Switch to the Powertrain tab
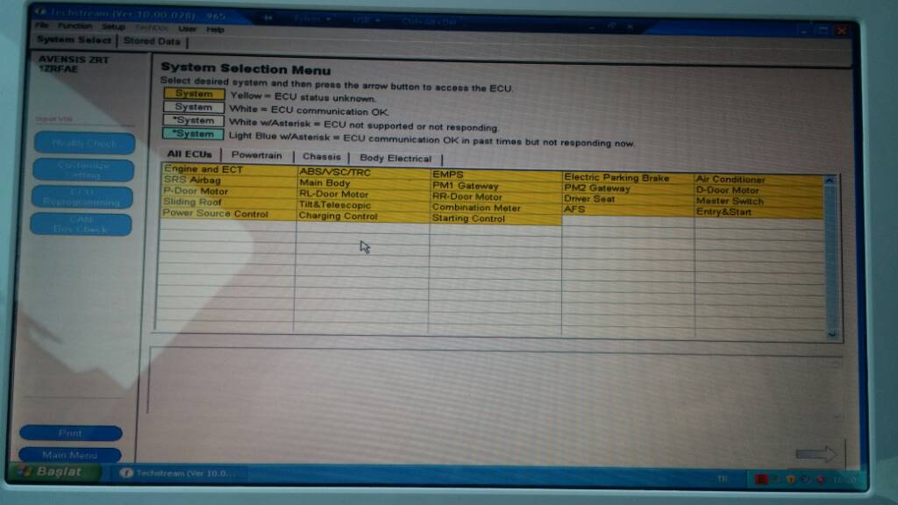 257,156
